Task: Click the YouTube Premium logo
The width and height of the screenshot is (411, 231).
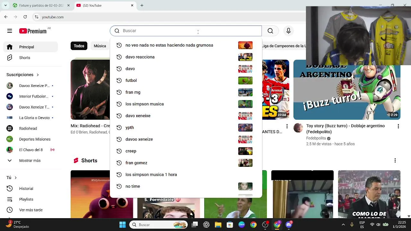Action: pyautogui.click(x=33, y=31)
